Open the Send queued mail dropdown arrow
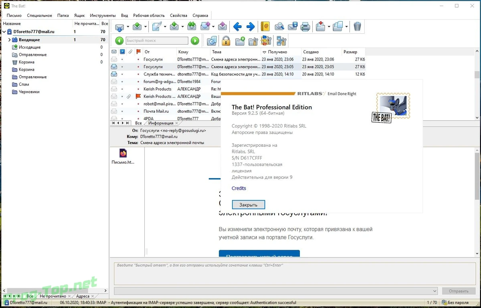Viewport: 481px width, 308px height. (x=146, y=27)
